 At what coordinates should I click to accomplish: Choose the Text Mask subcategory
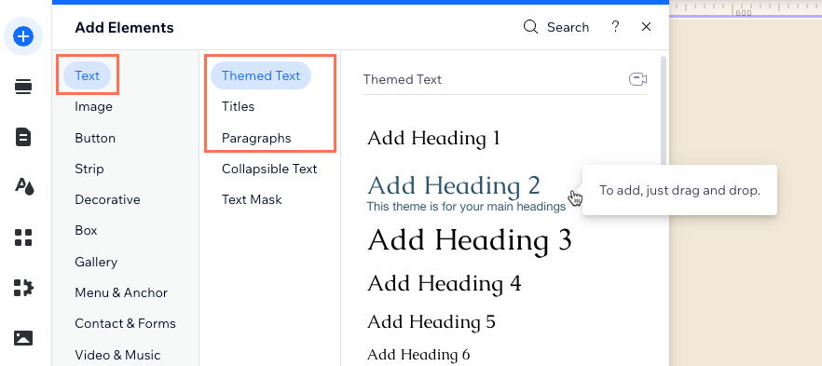pos(252,199)
